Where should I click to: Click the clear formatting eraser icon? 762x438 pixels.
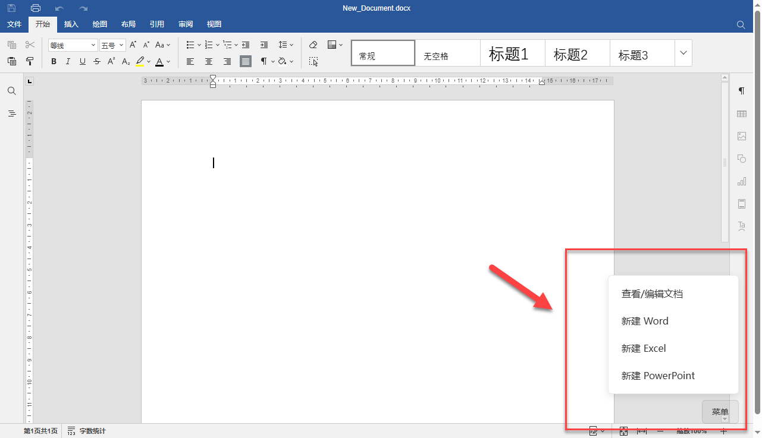click(x=313, y=45)
